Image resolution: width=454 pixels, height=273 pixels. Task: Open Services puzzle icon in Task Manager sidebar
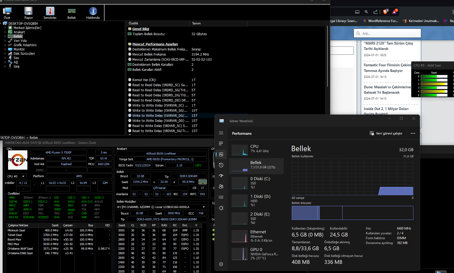[x=221, y=208]
